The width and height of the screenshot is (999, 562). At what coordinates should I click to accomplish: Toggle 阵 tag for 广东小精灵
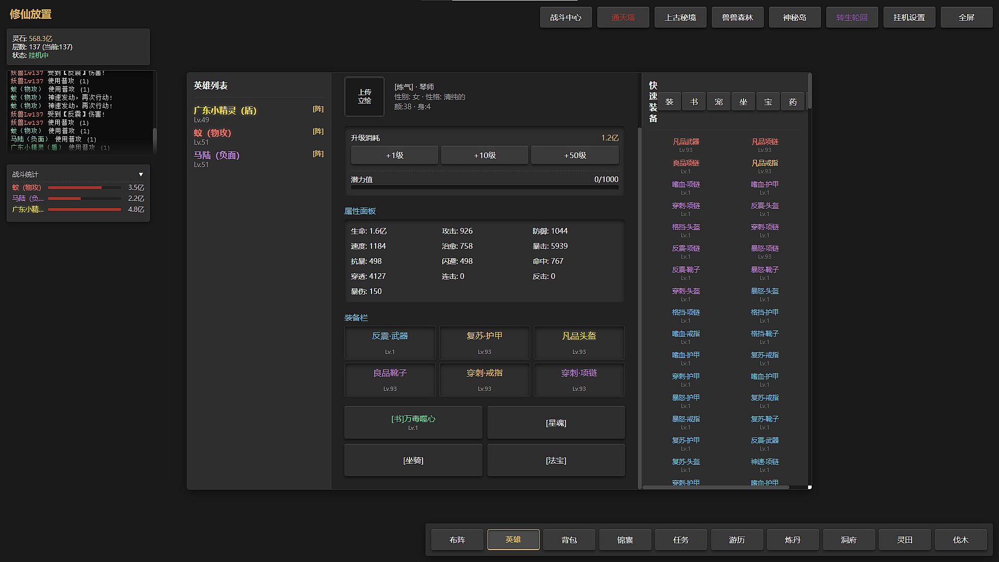pos(318,109)
